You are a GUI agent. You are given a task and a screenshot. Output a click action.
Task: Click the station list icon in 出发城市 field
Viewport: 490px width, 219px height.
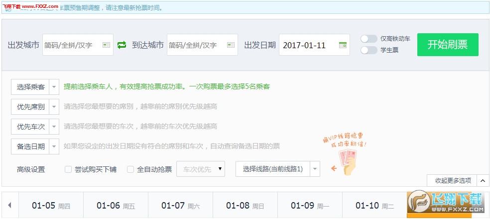[x=106, y=45]
